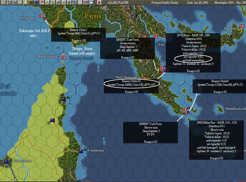Click 'Spotted Troops:23680' Port Moresby text
This screenshot has height=182, width=246.
pyautogui.click(x=119, y=85)
